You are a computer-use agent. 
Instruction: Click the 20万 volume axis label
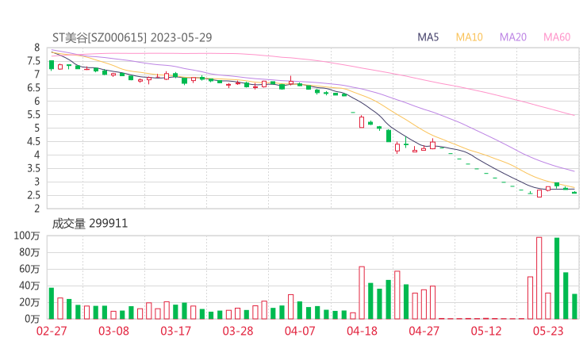pyautogui.click(x=29, y=302)
